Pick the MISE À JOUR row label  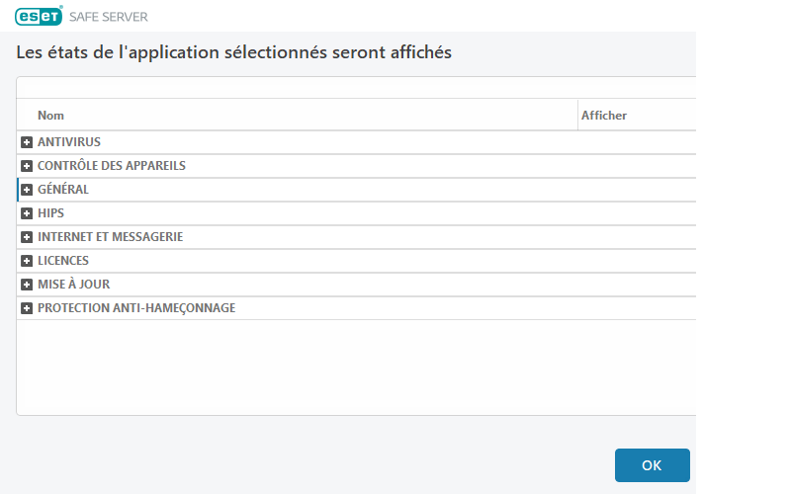(74, 285)
